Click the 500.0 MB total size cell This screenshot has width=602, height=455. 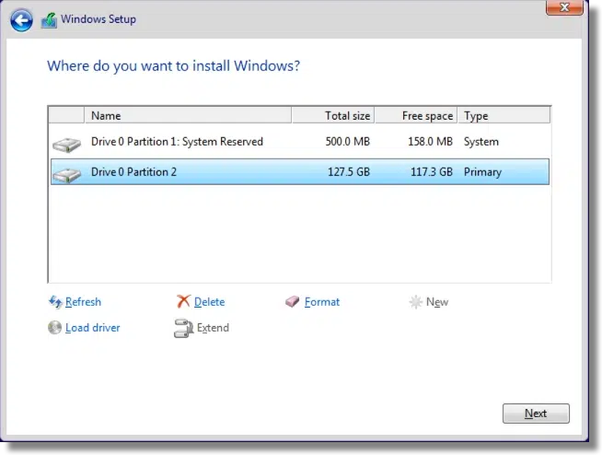click(347, 142)
